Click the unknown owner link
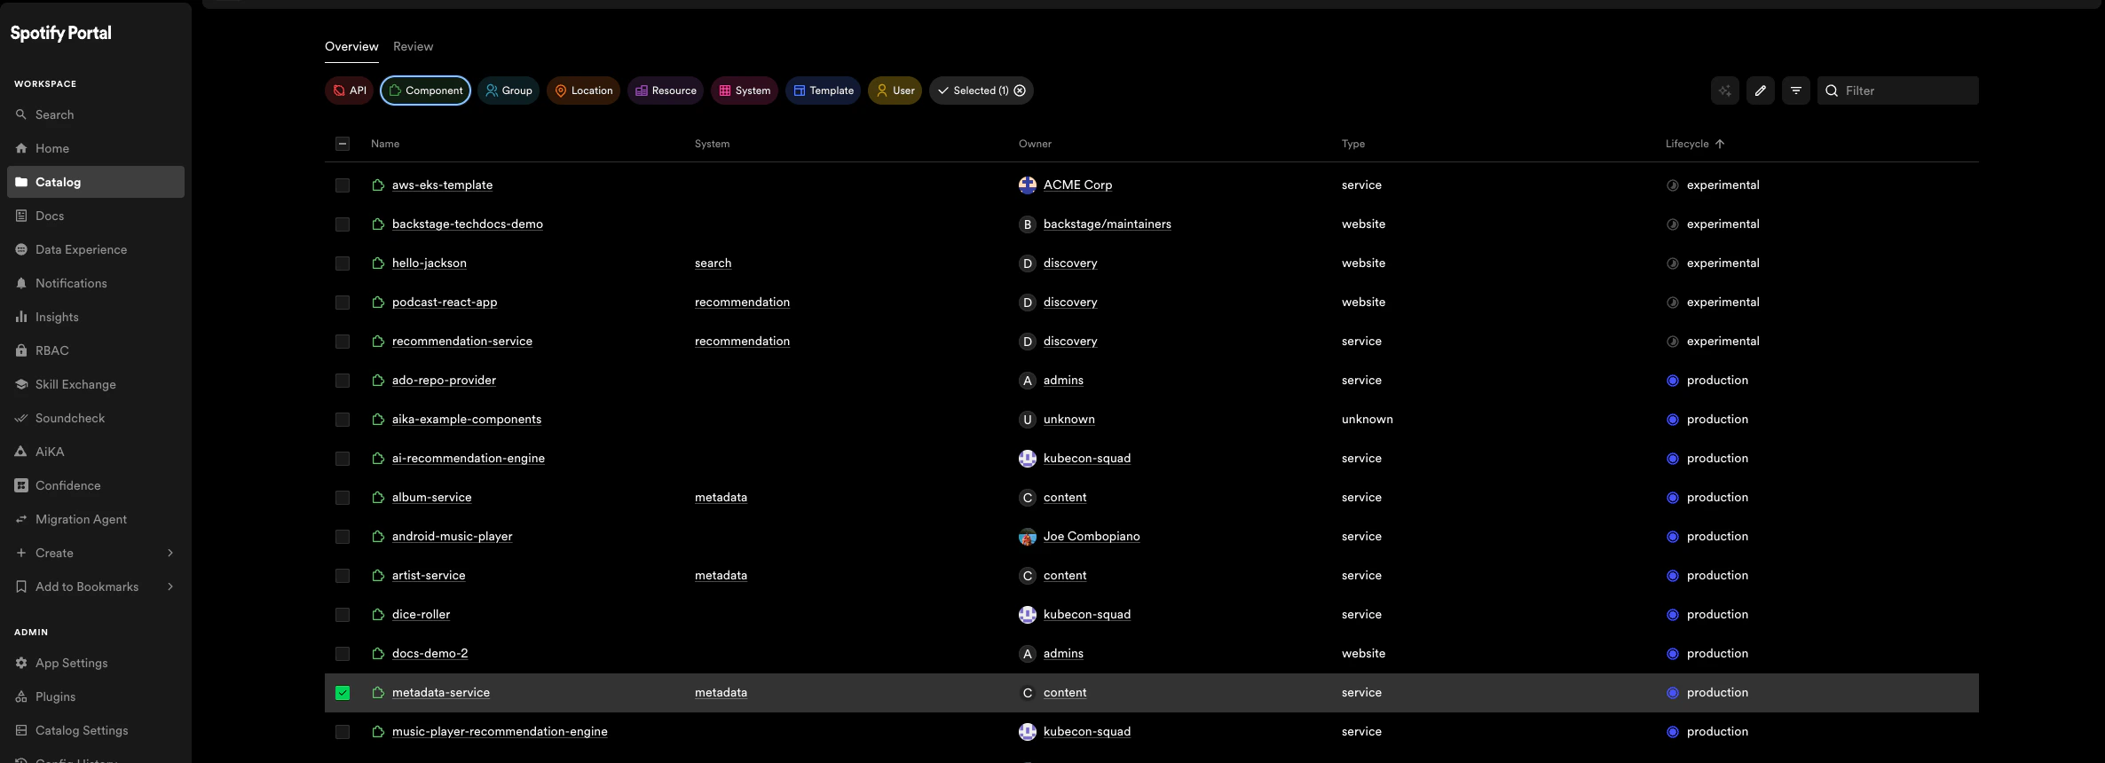This screenshot has height=763, width=2105. (1069, 419)
